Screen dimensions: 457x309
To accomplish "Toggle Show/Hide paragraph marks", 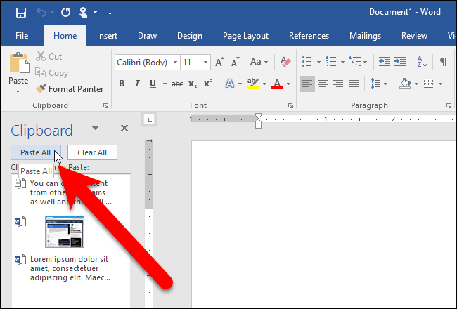I will tap(444, 62).
